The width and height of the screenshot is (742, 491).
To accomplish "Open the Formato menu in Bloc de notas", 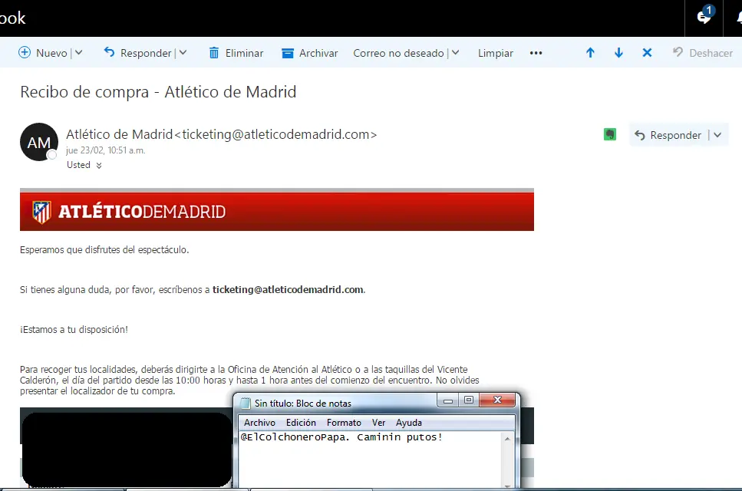I will 344,423.
